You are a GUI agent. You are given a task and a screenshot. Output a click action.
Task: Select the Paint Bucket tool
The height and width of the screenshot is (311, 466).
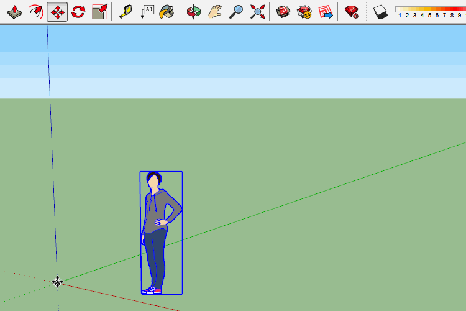pyautogui.click(x=167, y=11)
